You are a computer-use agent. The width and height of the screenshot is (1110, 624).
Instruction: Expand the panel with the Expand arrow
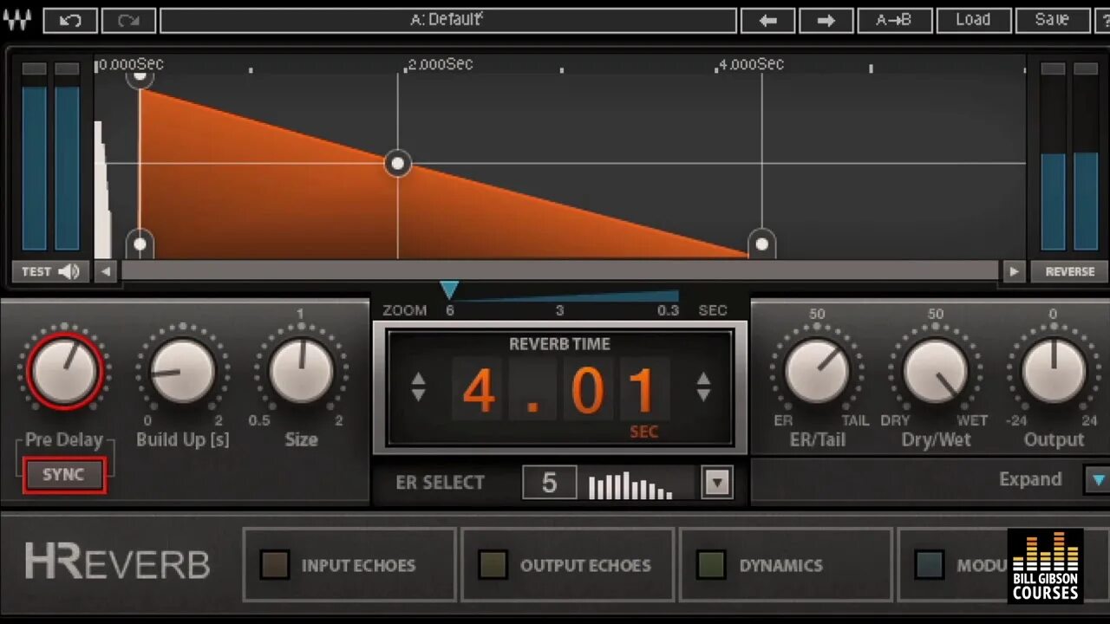(1098, 480)
